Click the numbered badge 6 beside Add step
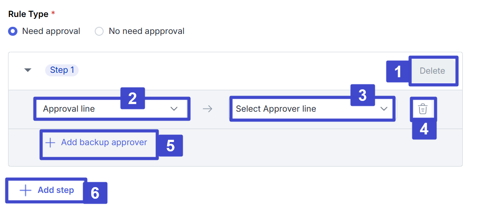The height and width of the screenshot is (209, 482). [95, 192]
